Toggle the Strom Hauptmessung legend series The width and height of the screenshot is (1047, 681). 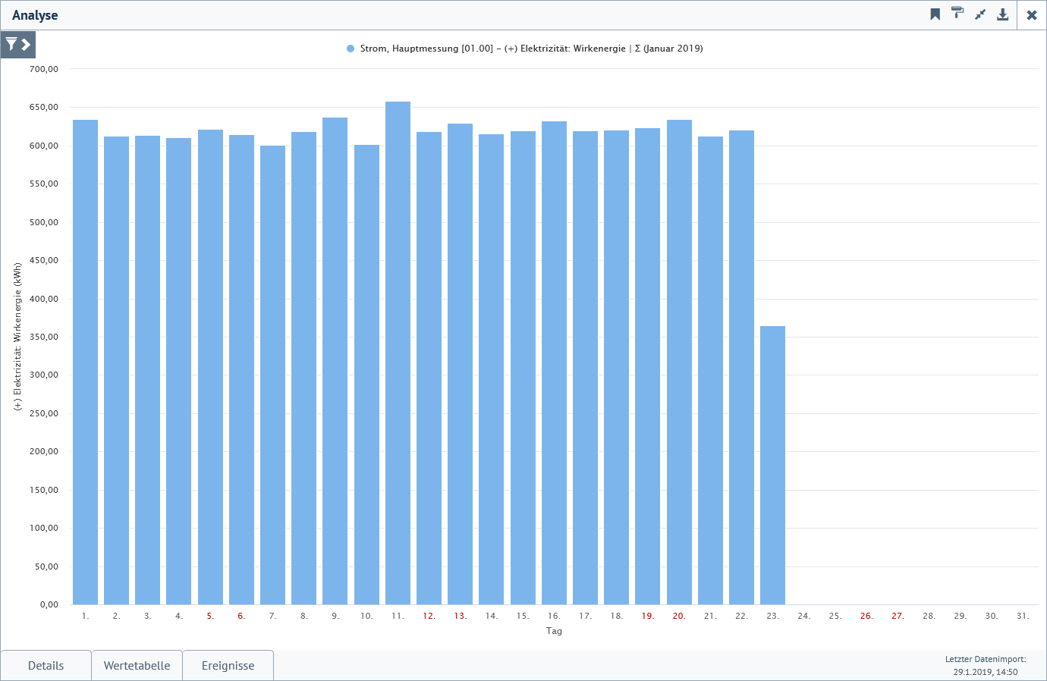[524, 49]
